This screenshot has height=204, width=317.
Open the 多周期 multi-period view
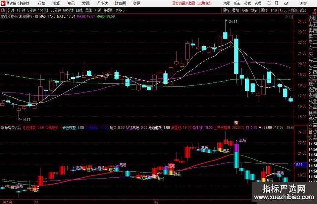click(x=108, y=10)
